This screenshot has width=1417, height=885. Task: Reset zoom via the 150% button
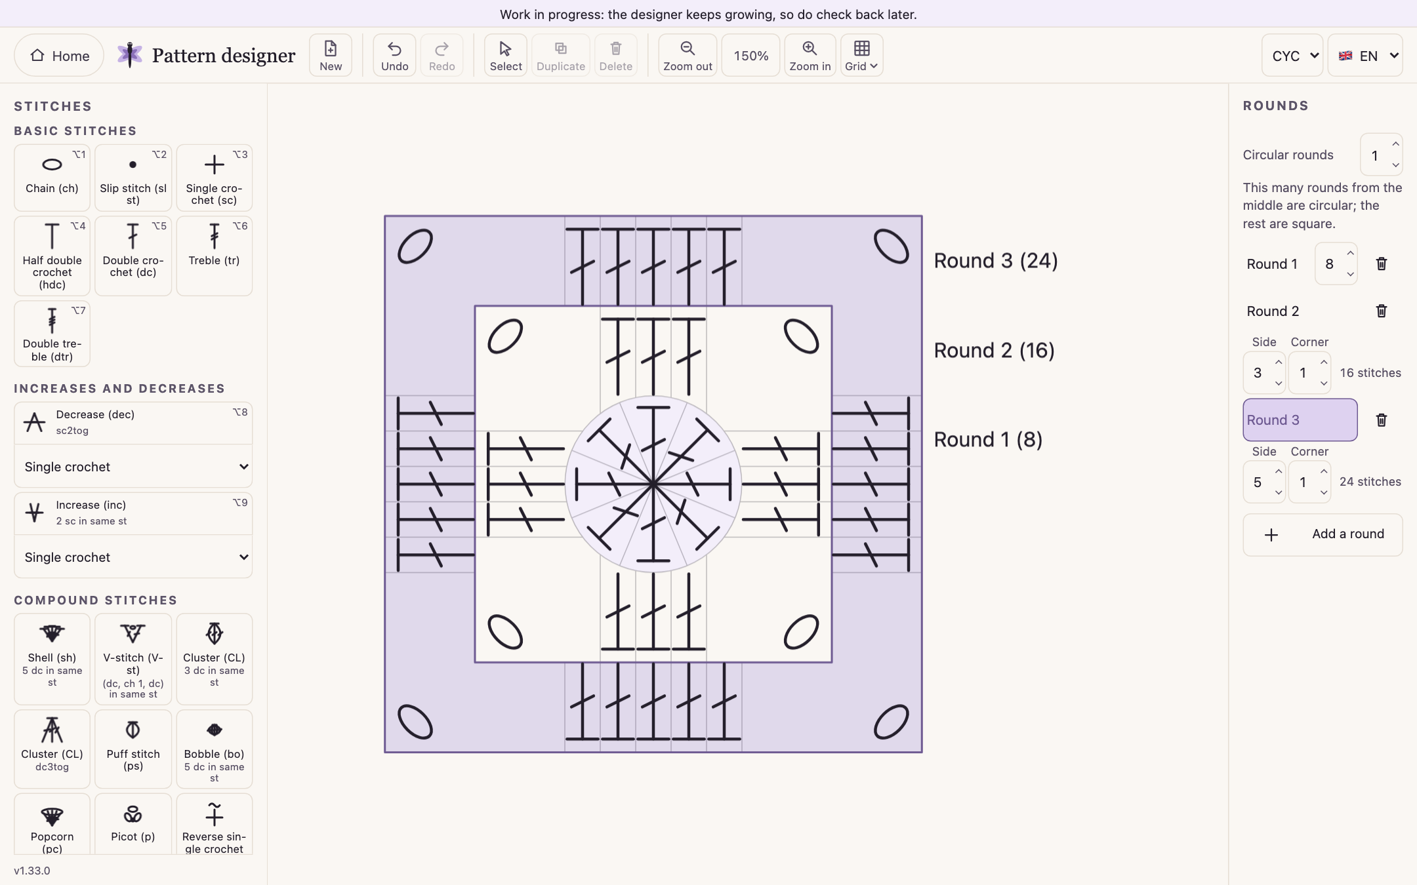(751, 56)
